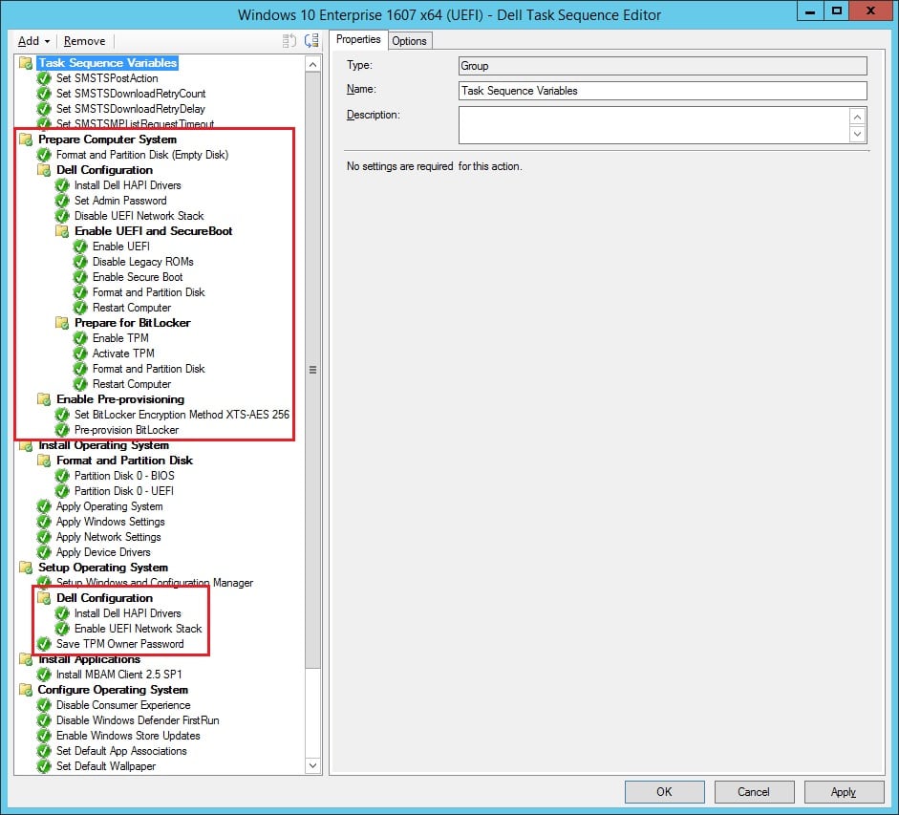Click check icon beside Set Admin Password
899x815 pixels.
coord(62,201)
